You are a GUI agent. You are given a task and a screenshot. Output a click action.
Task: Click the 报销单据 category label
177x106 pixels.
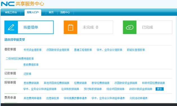(x=10, y=83)
